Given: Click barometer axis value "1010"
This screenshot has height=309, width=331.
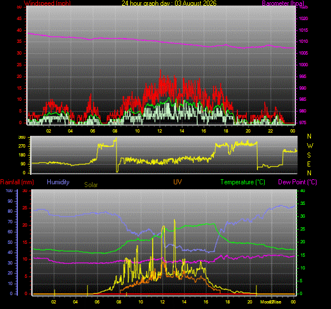Looking at the screenshot, I should click(303, 41).
